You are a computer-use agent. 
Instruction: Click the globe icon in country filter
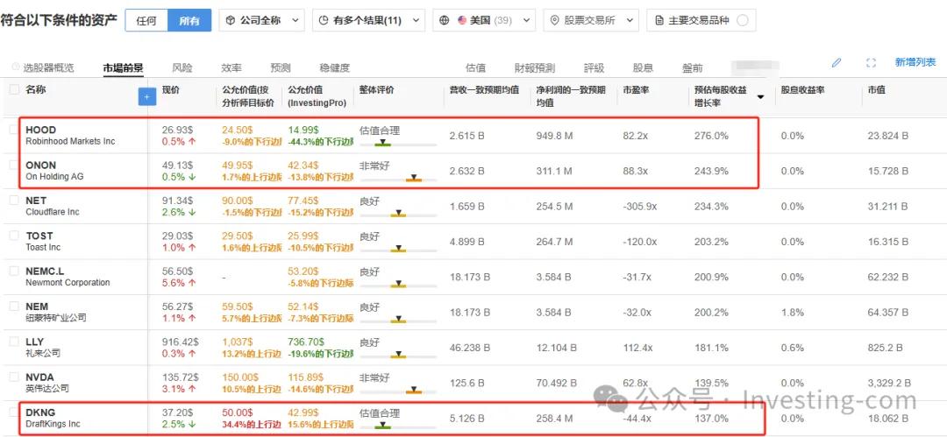445,20
